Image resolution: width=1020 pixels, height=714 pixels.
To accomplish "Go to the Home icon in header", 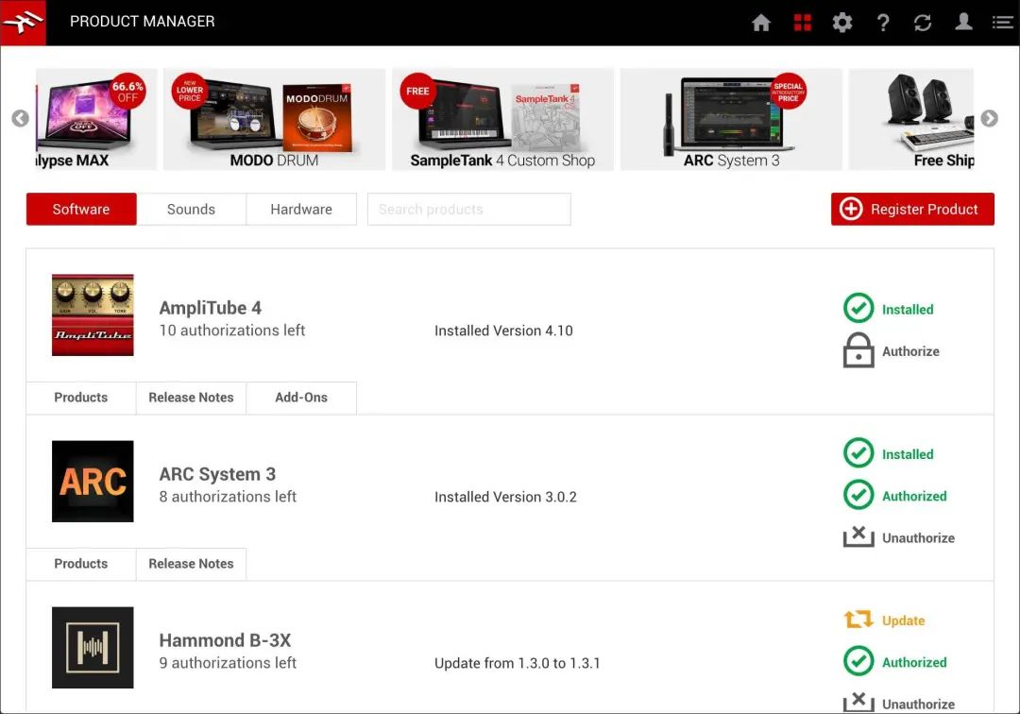I will click(760, 23).
